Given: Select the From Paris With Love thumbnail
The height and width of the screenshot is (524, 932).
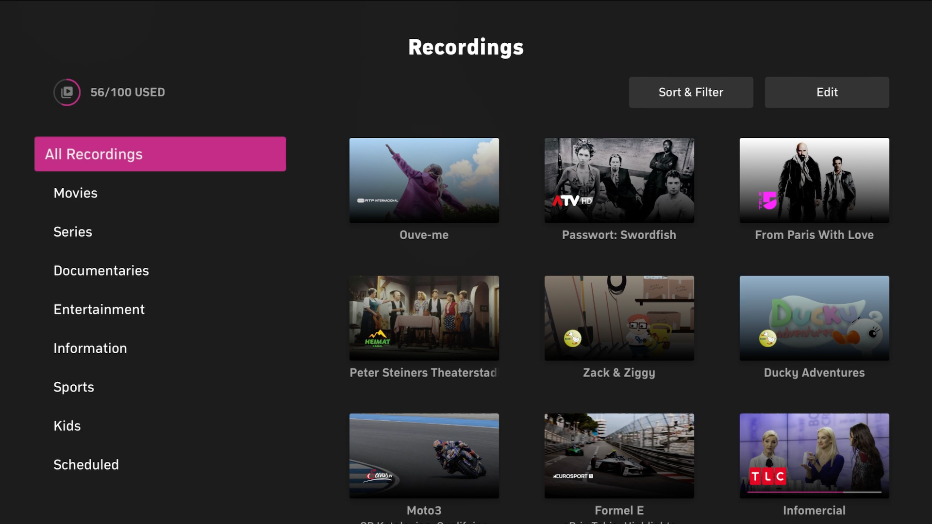Looking at the screenshot, I should (815, 180).
